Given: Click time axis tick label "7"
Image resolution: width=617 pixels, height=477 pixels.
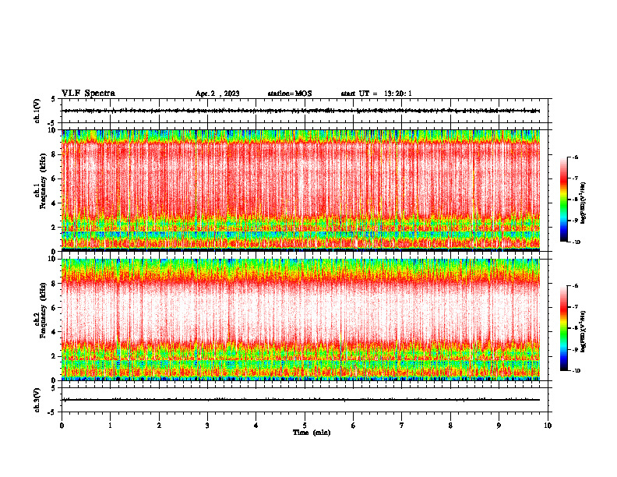Looking at the screenshot, I should point(402,426).
